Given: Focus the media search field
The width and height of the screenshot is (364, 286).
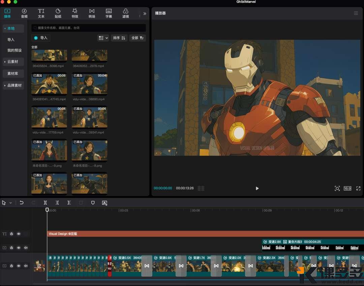Looking at the screenshot, I should pyautogui.click(x=88, y=28).
